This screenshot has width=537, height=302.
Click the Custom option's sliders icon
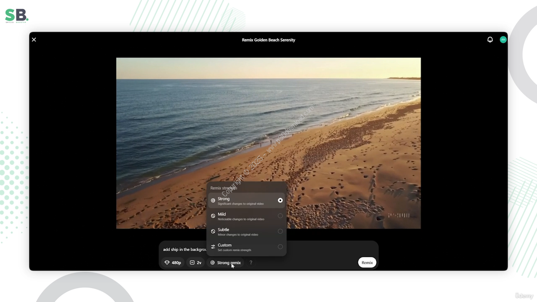(x=213, y=247)
